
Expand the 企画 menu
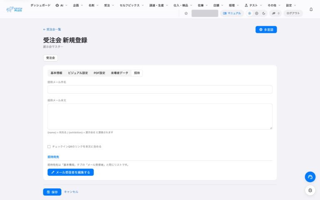78,5
